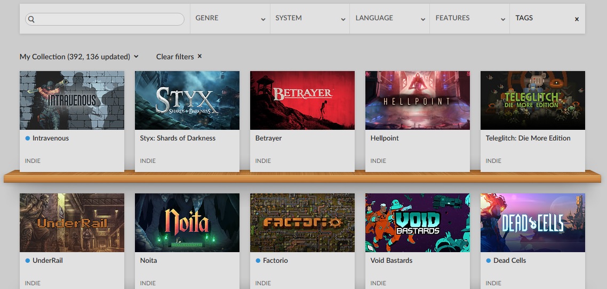The image size is (607, 289).
Task: Click the blue update dot beside UnderRail
Action: [x=28, y=261]
